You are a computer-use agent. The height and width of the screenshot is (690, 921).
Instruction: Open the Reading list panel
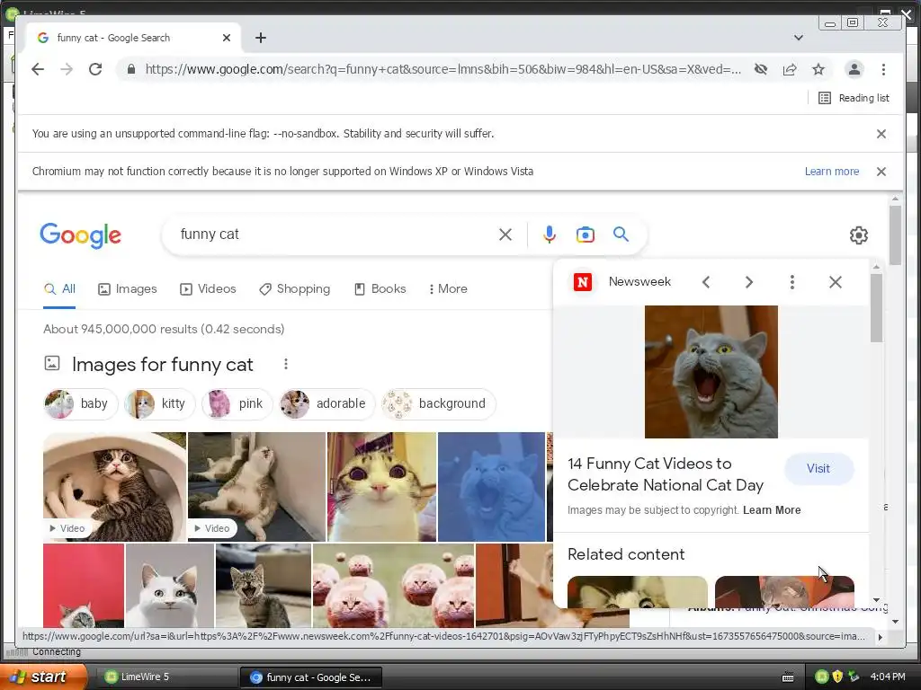coord(854,98)
